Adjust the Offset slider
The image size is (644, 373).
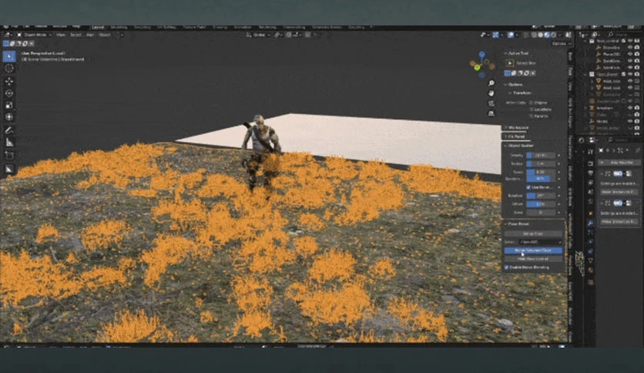(541, 203)
